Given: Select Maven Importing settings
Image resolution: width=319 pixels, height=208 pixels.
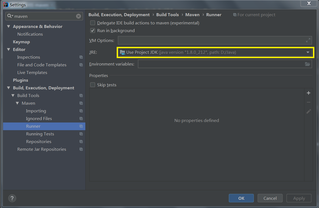Looking at the screenshot, I should pyautogui.click(x=36, y=111).
